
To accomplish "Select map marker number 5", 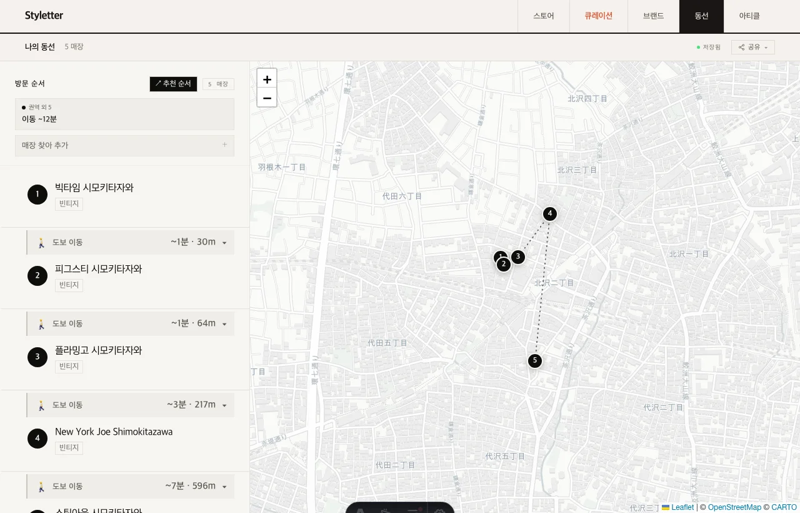I will coord(534,361).
